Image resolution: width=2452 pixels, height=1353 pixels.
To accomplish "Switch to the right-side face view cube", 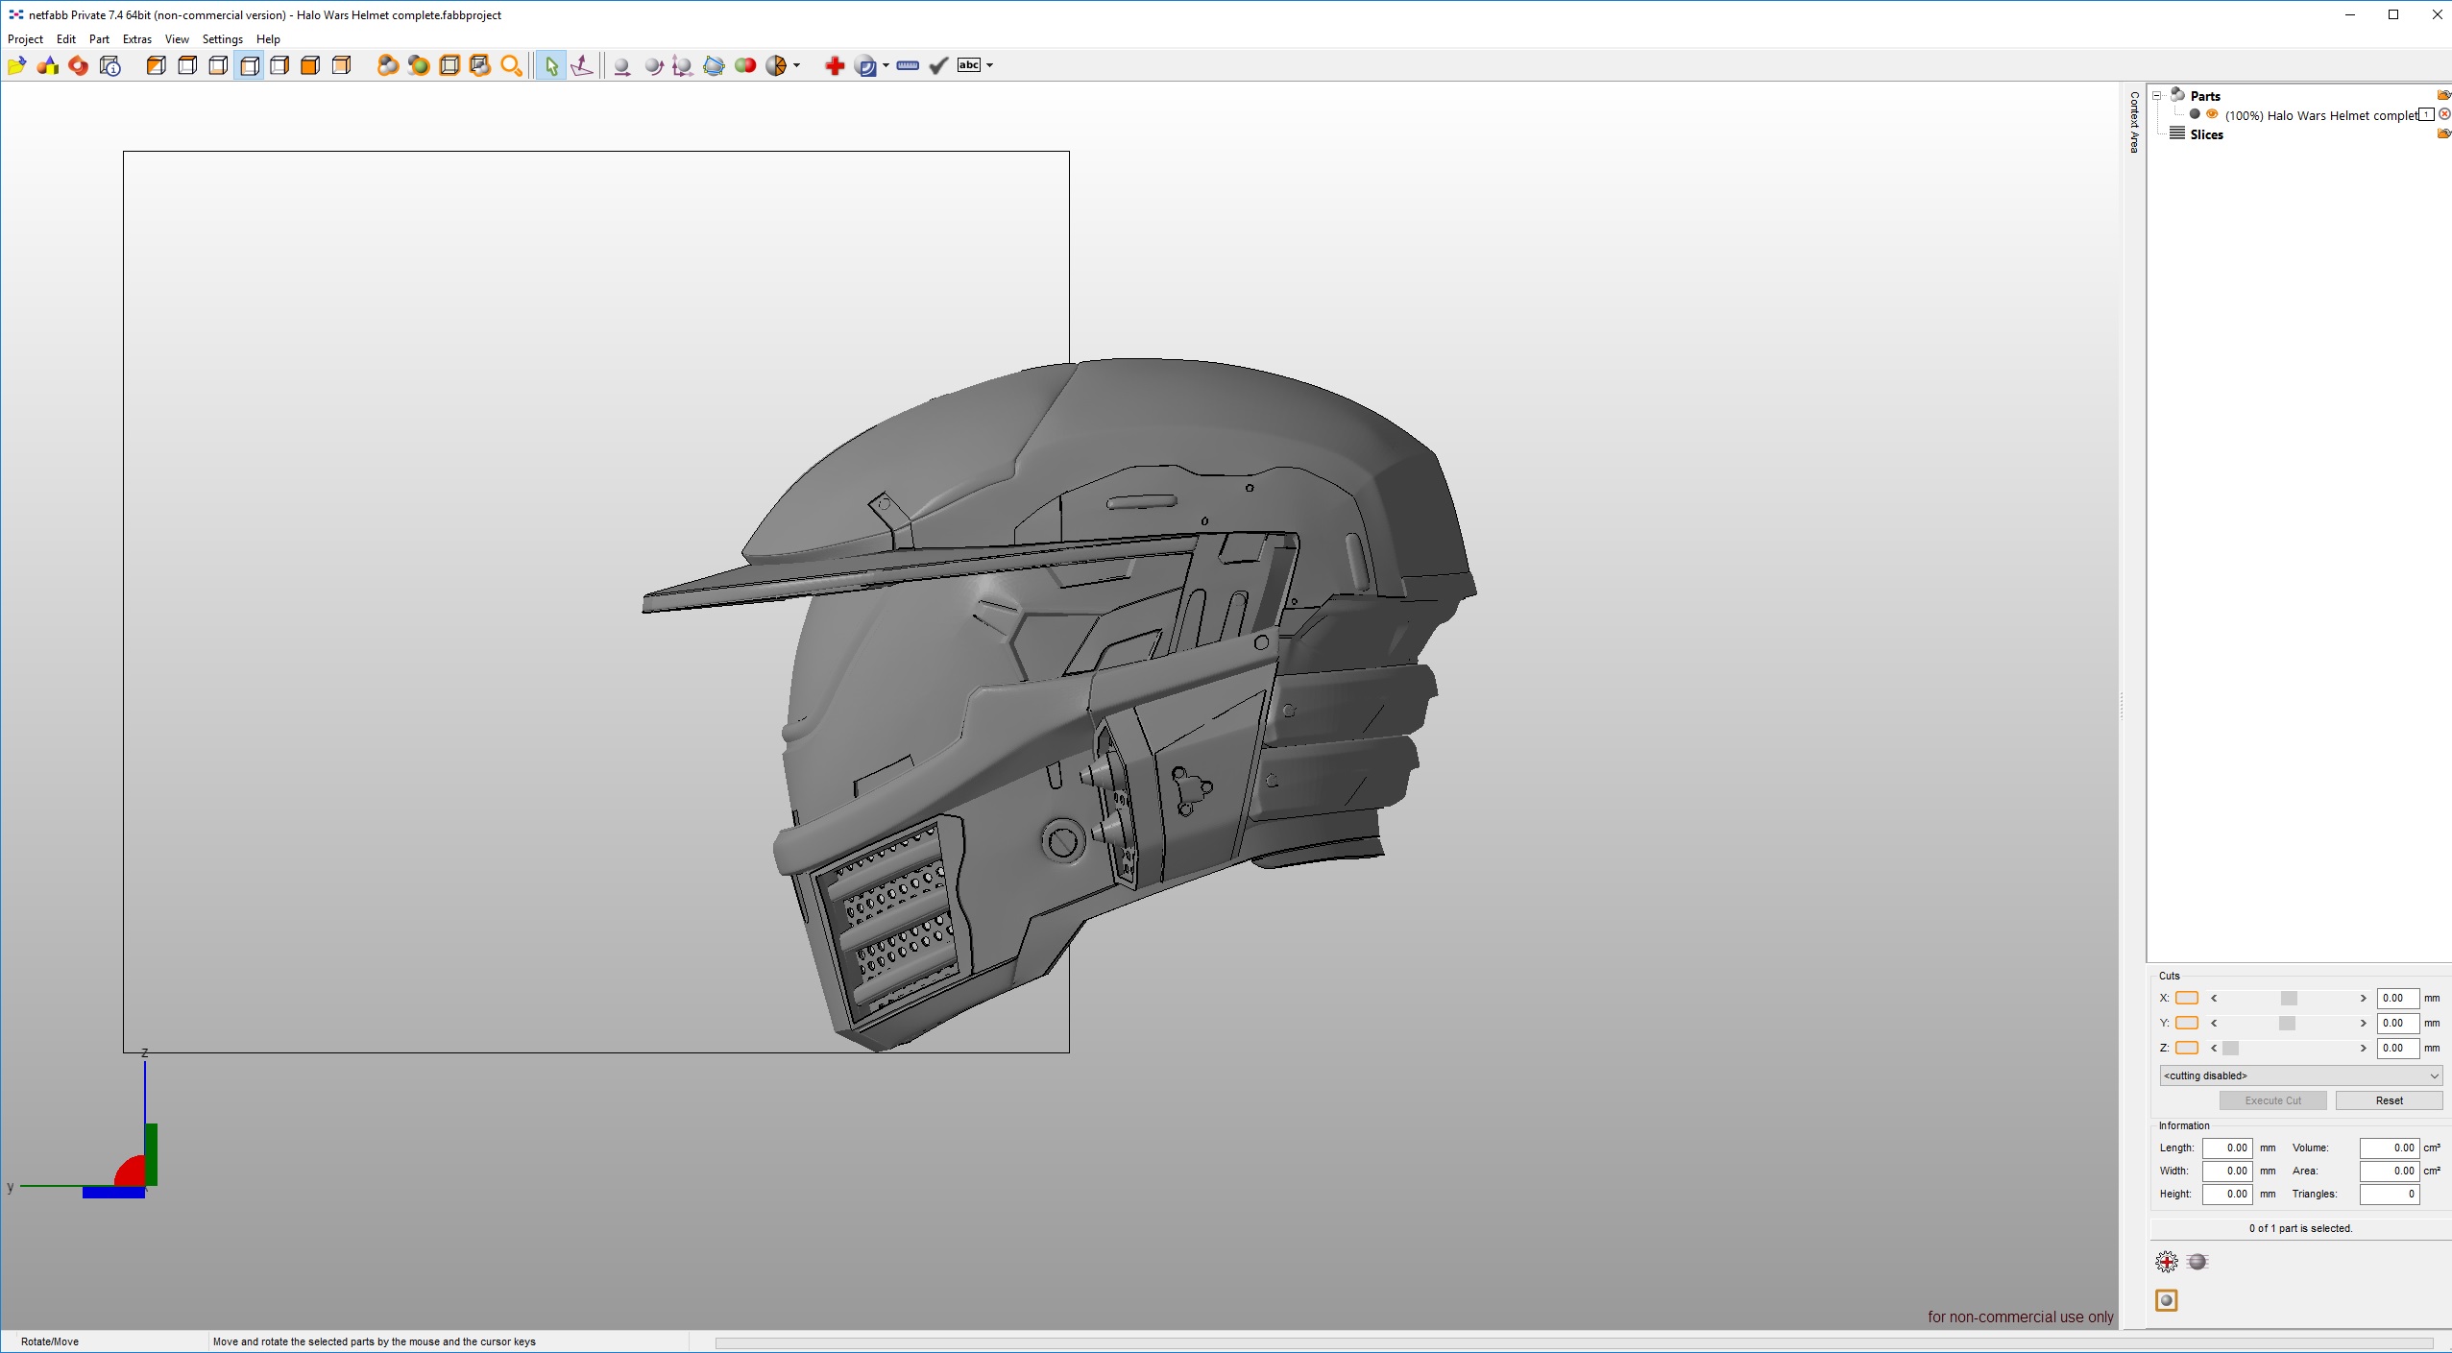I will [279, 65].
